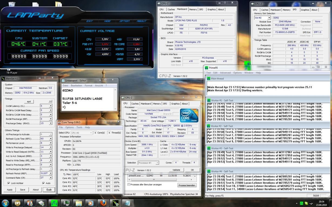Open the Tools menu in Core Temp
The image size is (332, 207).
tap(79, 127)
